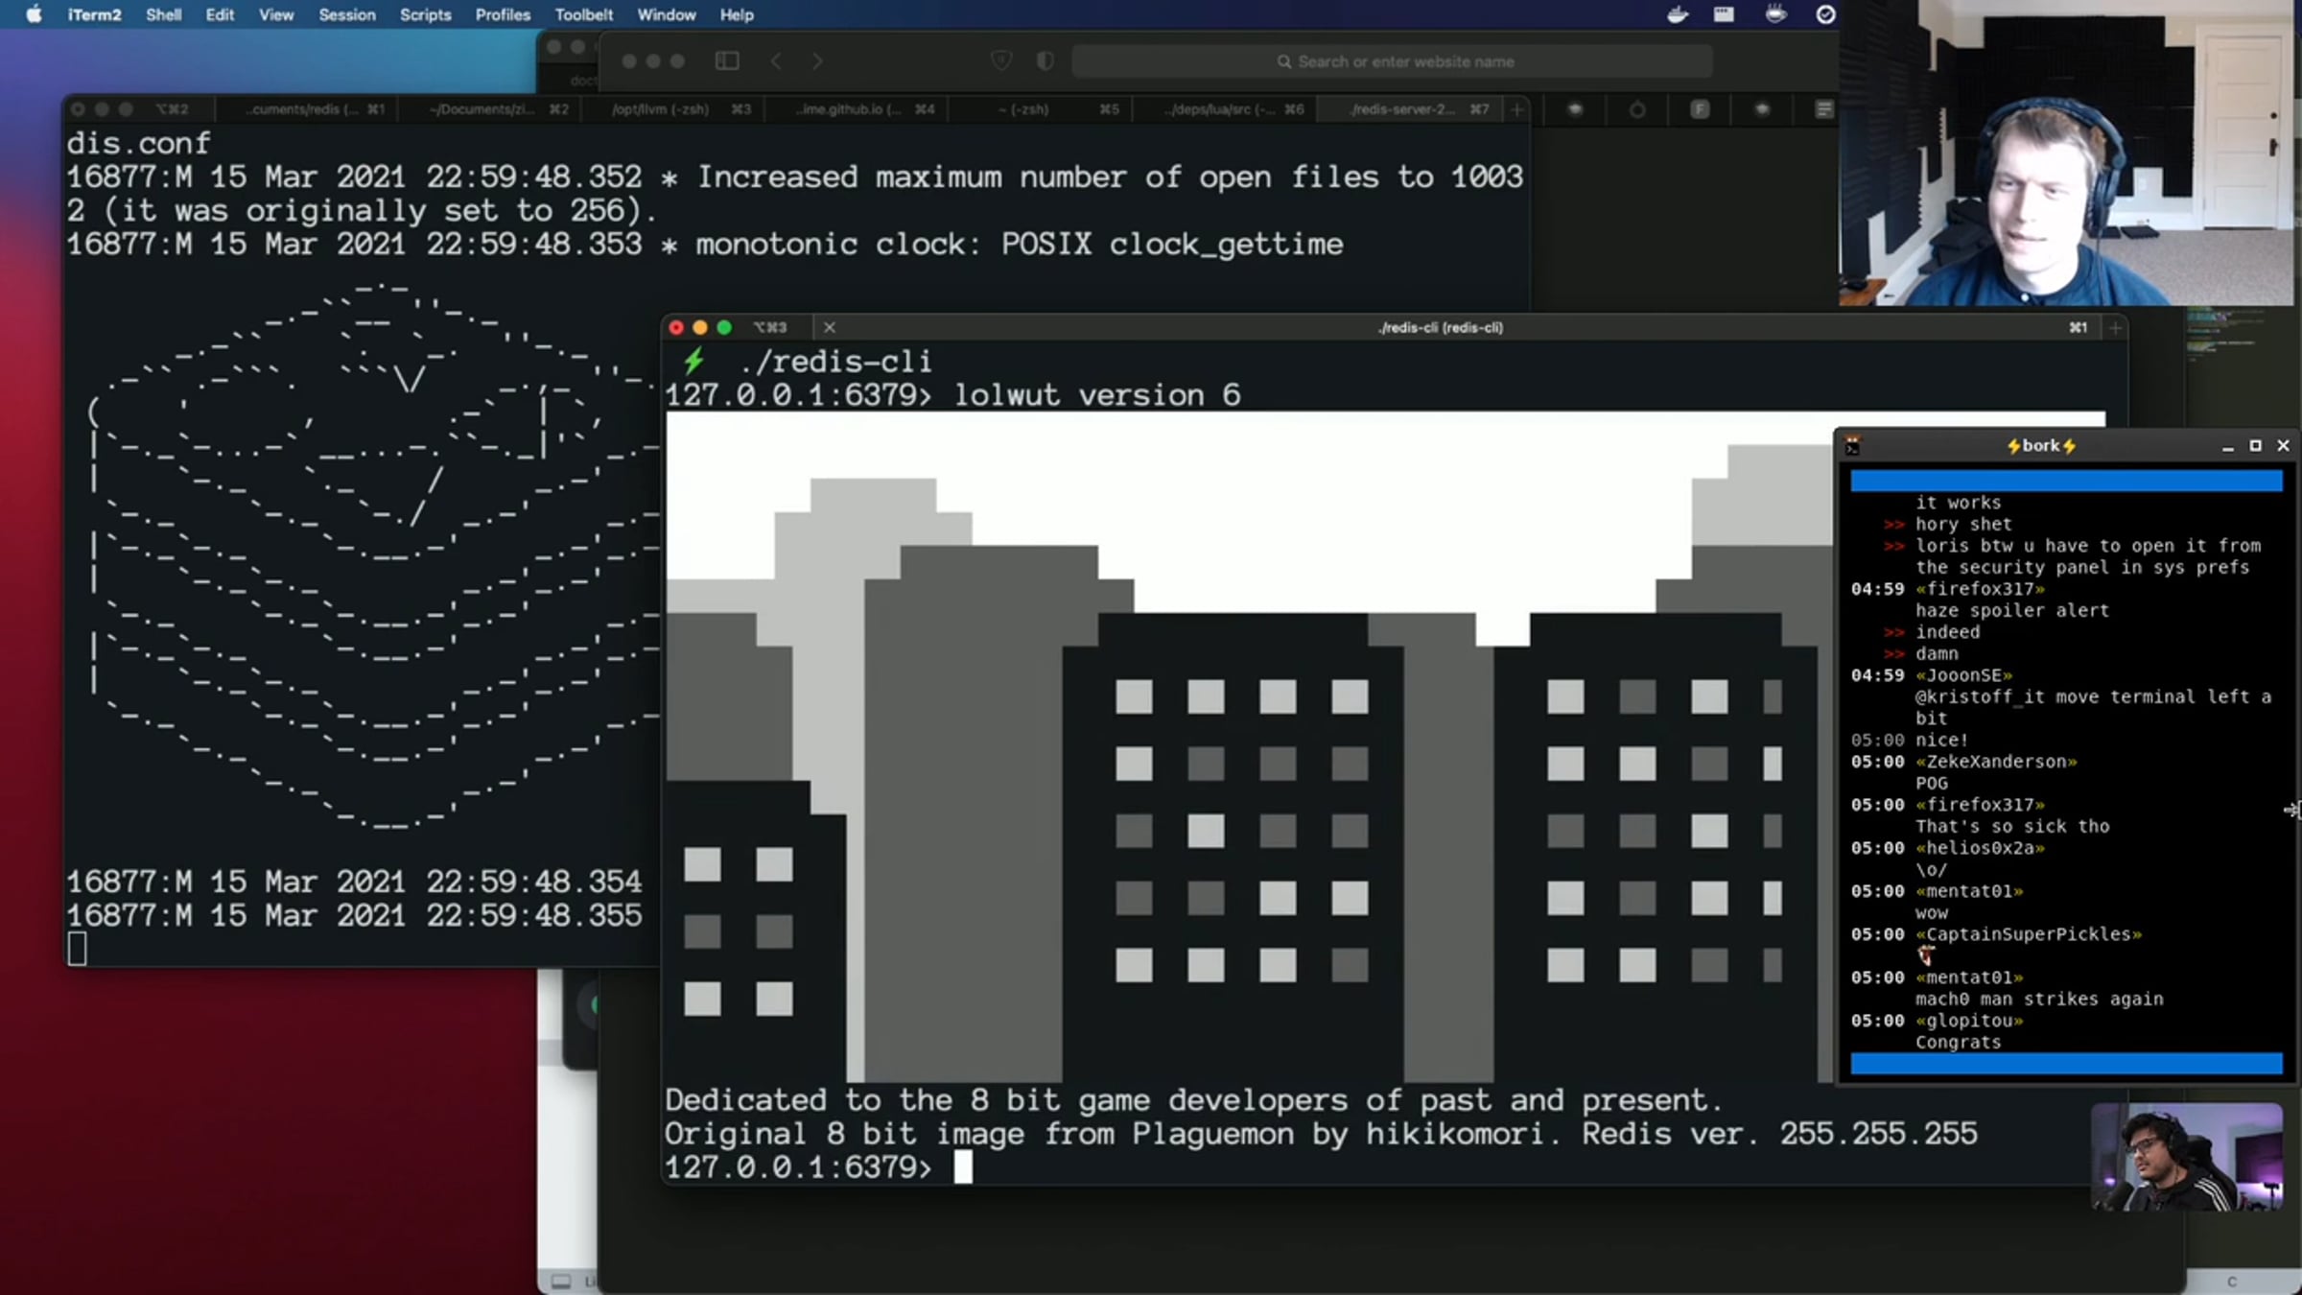Click the chat message 'mach0 man strikes again'
The height and width of the screenshot is (1295, 2302).
coord(2039,1000)
